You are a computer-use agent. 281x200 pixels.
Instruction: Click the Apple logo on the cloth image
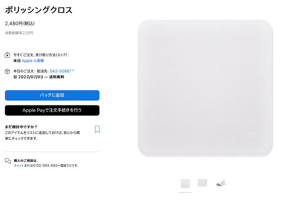click(253, 135)
